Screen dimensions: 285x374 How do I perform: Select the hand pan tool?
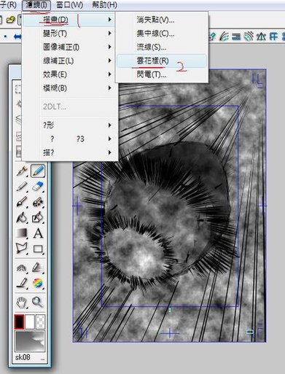coord(22,302)
